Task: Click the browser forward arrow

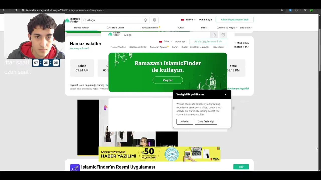Action: coord(10,10)
